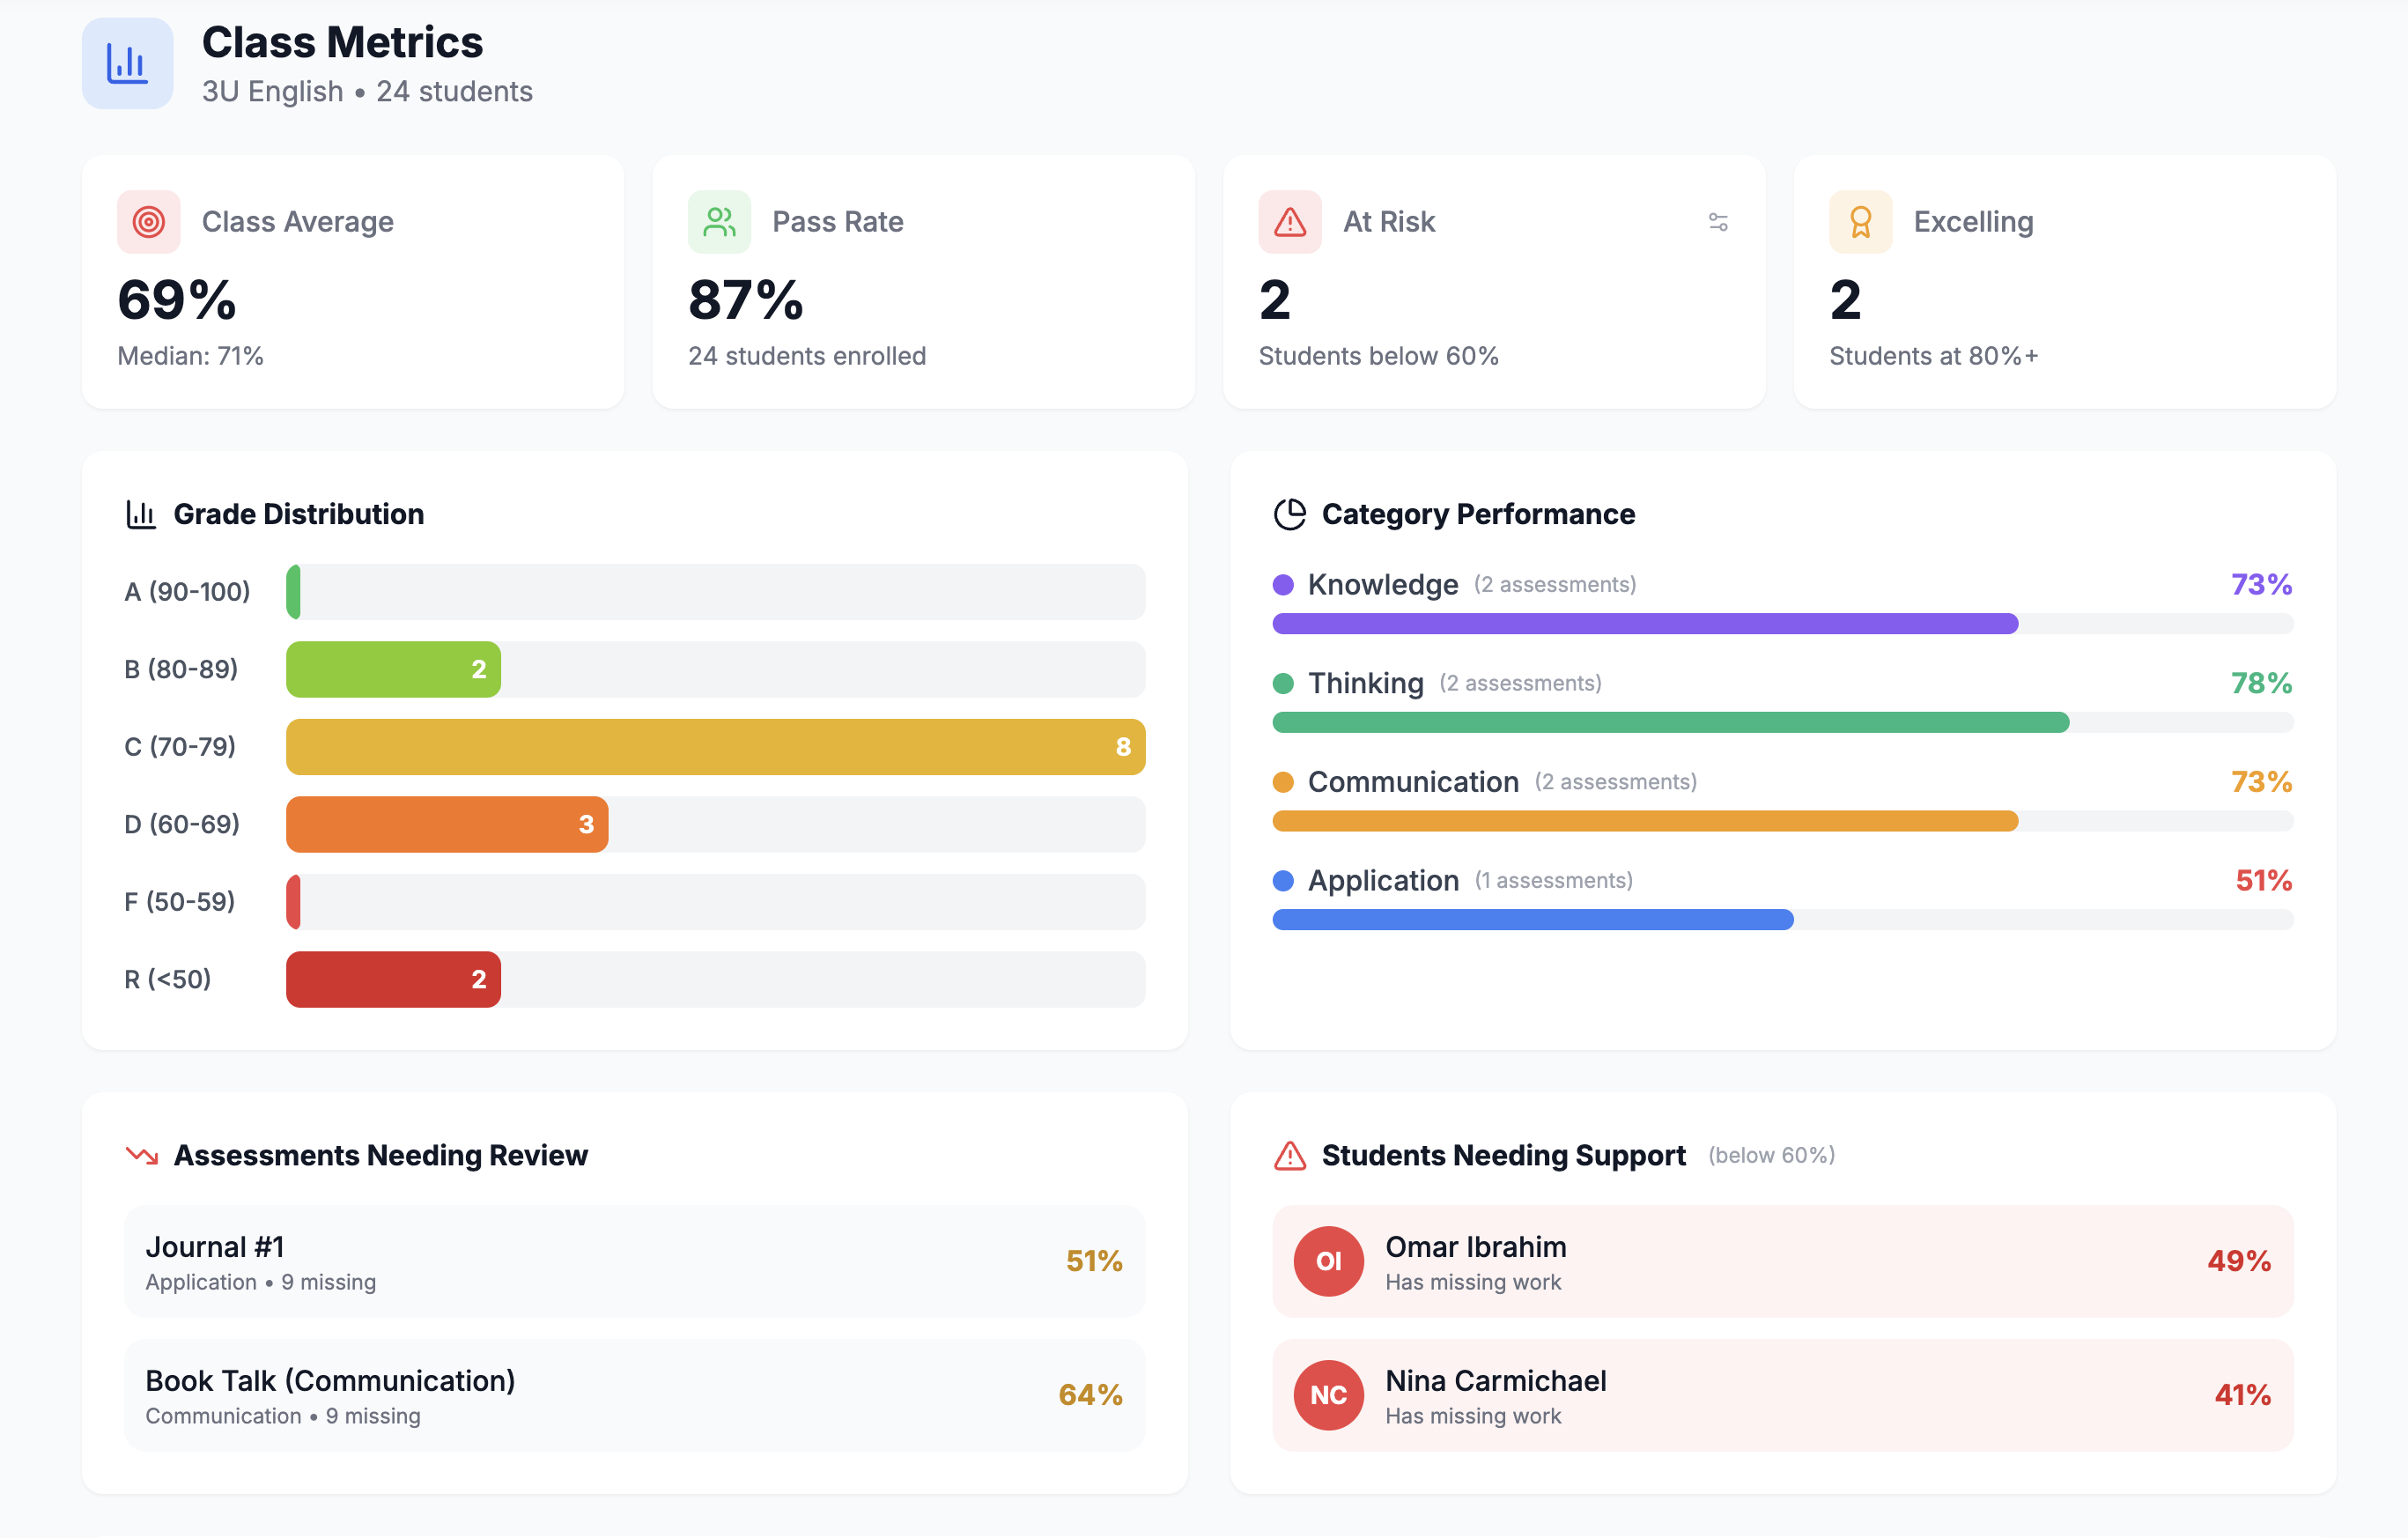Click the Grade Distribution chart icon

click(x=141, y=514)
